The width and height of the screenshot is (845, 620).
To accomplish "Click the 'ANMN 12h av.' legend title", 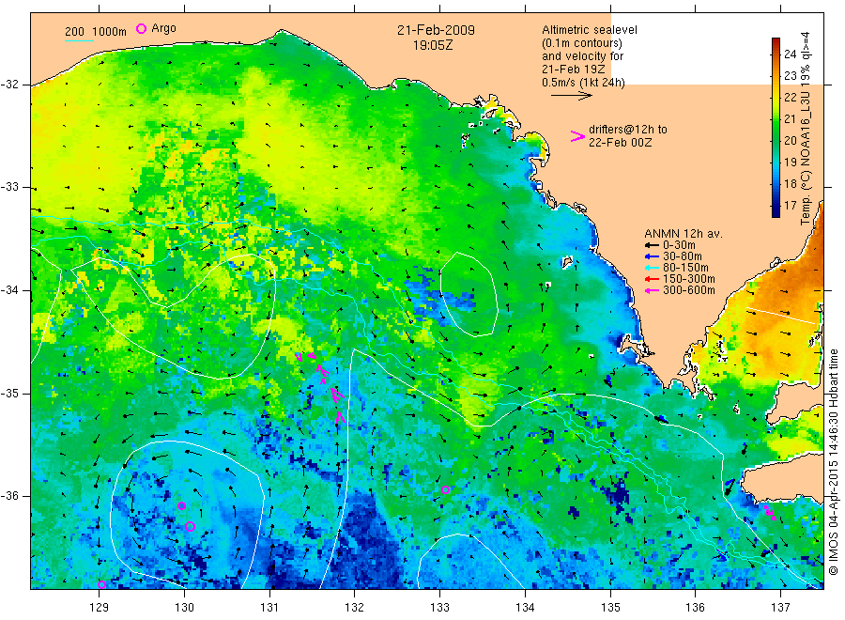I will [x=684, y=234].
